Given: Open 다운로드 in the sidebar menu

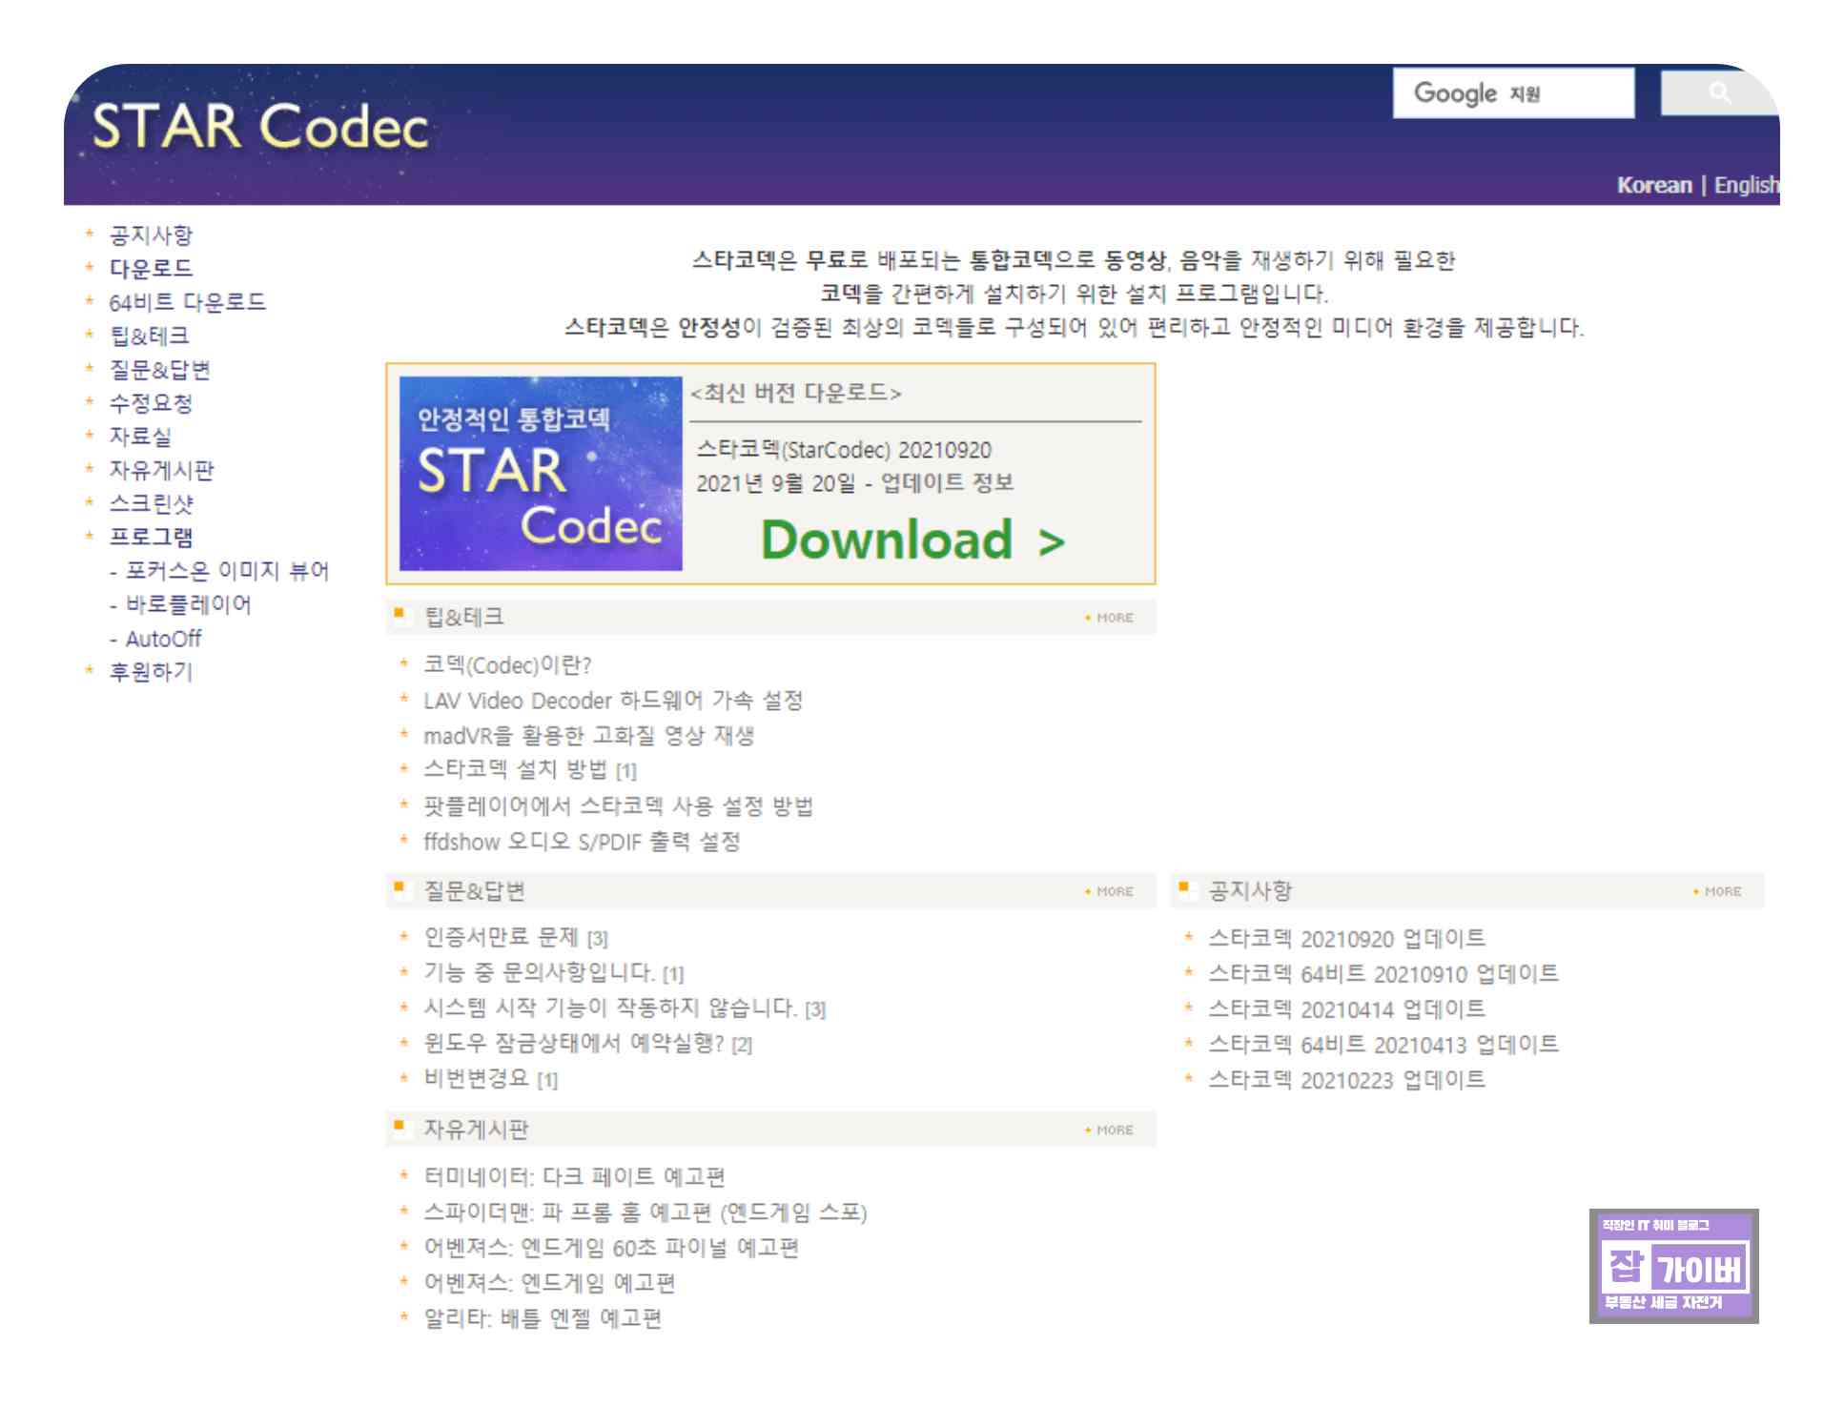Looking at the screenshot, I should 151,268.
